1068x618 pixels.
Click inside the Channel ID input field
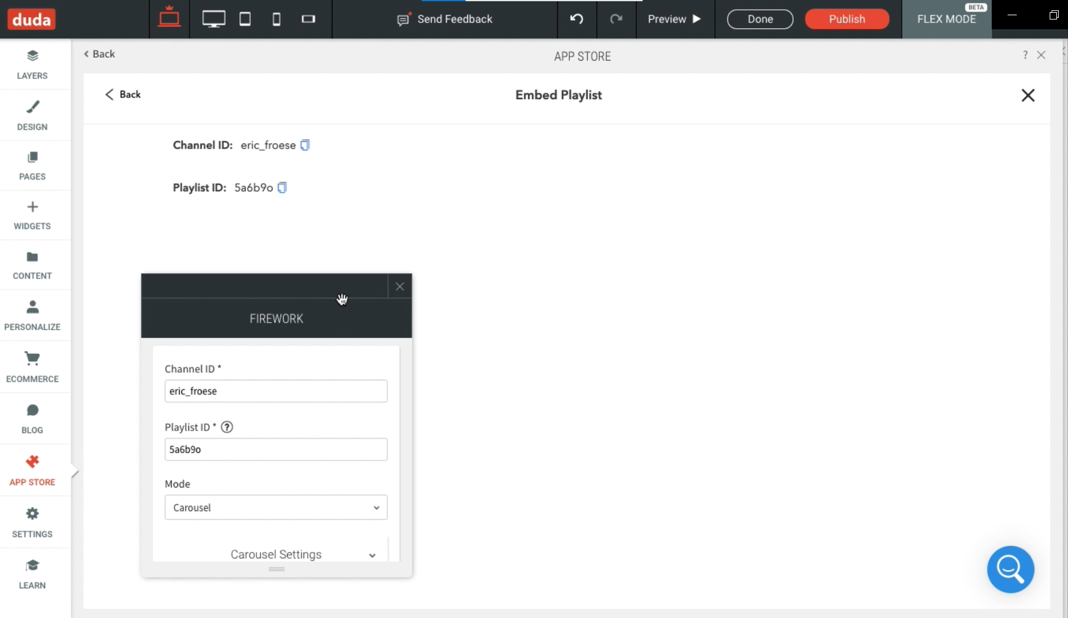point(276,391)
